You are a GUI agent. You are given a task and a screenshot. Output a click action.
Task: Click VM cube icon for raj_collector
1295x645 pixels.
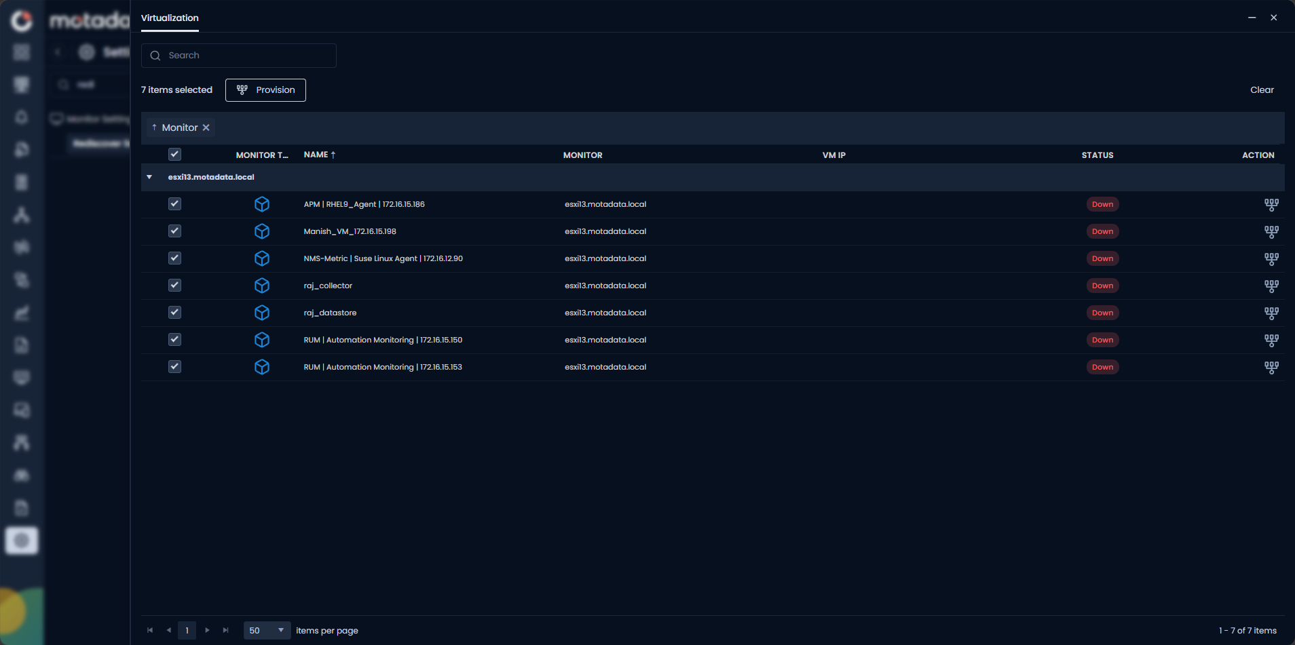pos(262,286)
